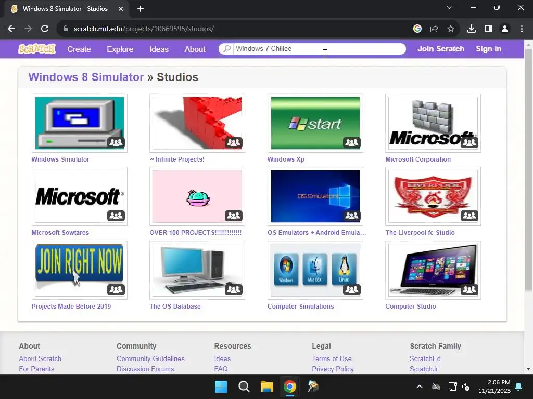Open Chrome three-dot menu
This screenshot has height=399, width=533.
(x=522, y=29)
